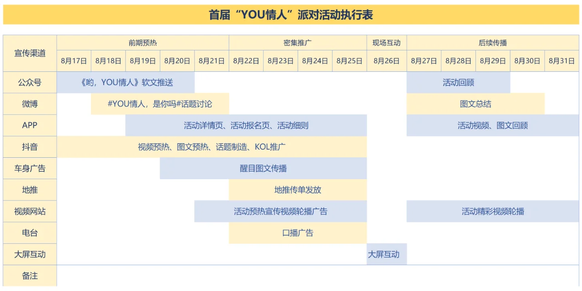Click the 大屏互动 bar under 8月26日
Image resolution: width=582 pixels, height=291 pixels.
point(386,254)
